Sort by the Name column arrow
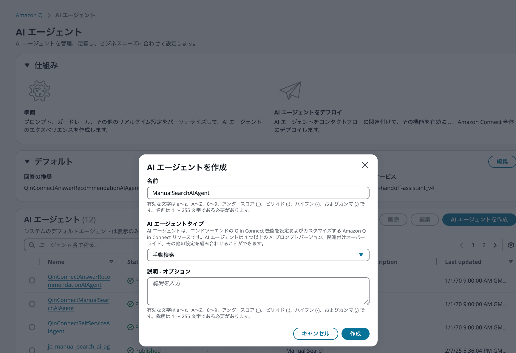Image resolution: width=516 pixels, height=353 pixels. pyautogui.click(x=111, y=261)
